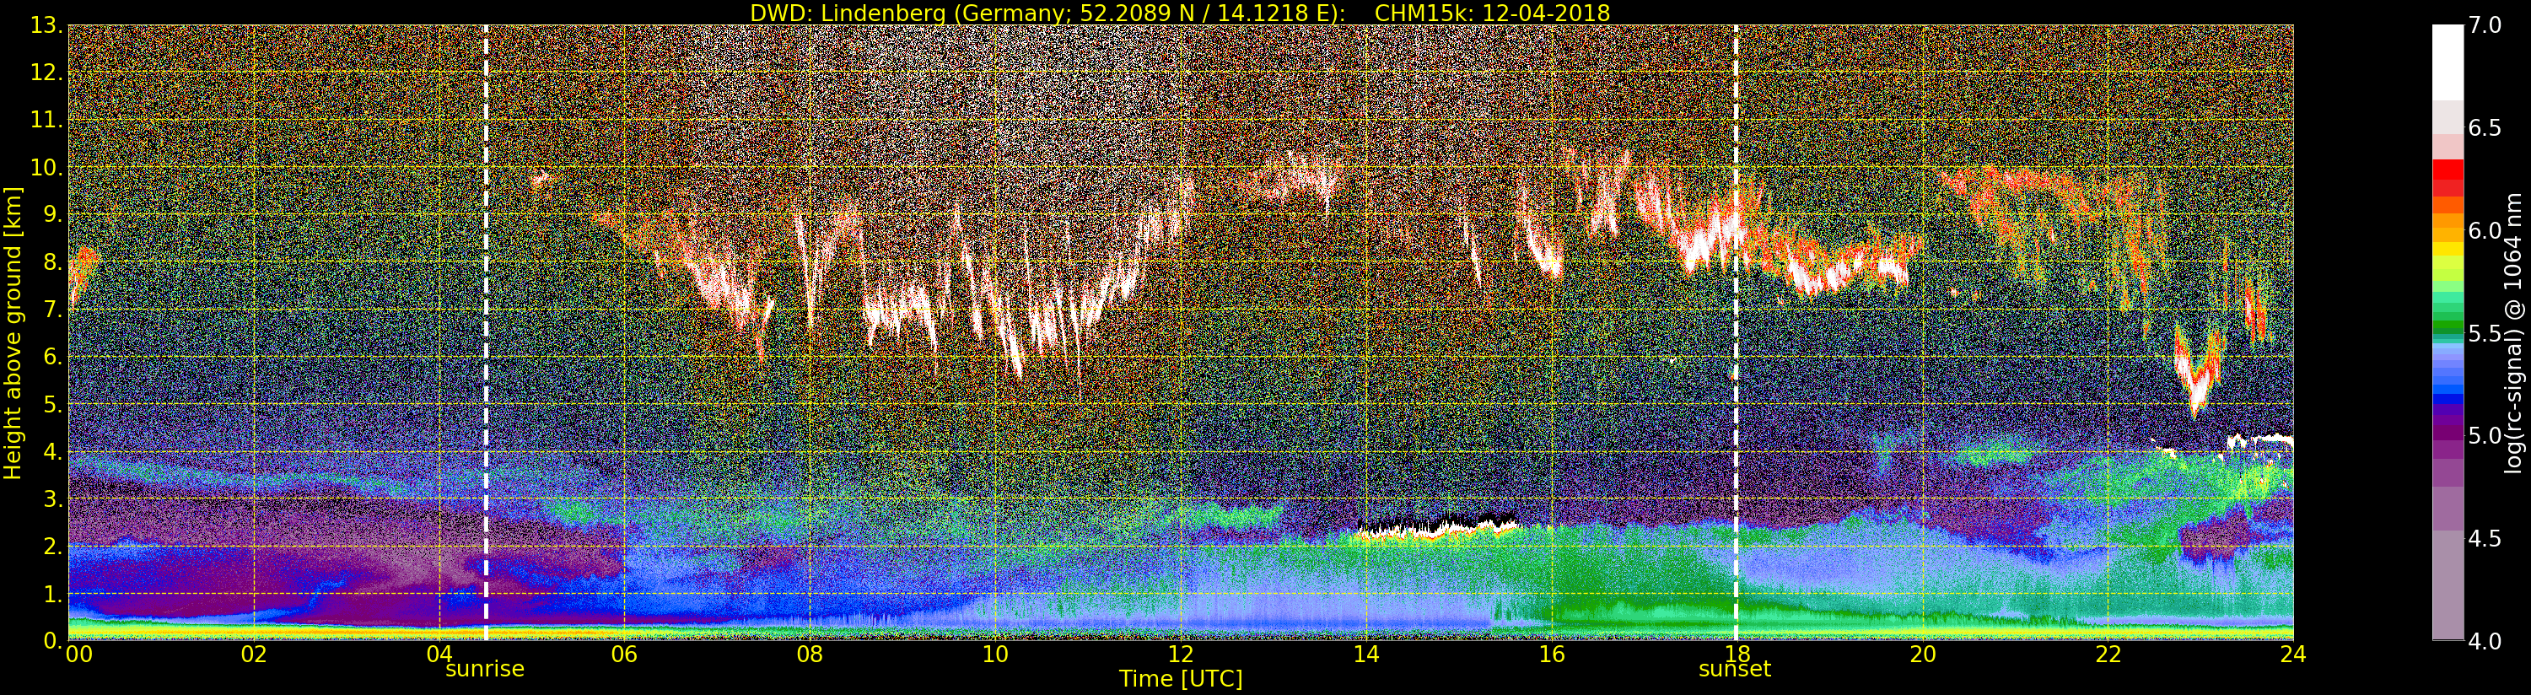Click the '5.0' colorbar tick label
The image size is (2531, 695).
pos(2485,435)
